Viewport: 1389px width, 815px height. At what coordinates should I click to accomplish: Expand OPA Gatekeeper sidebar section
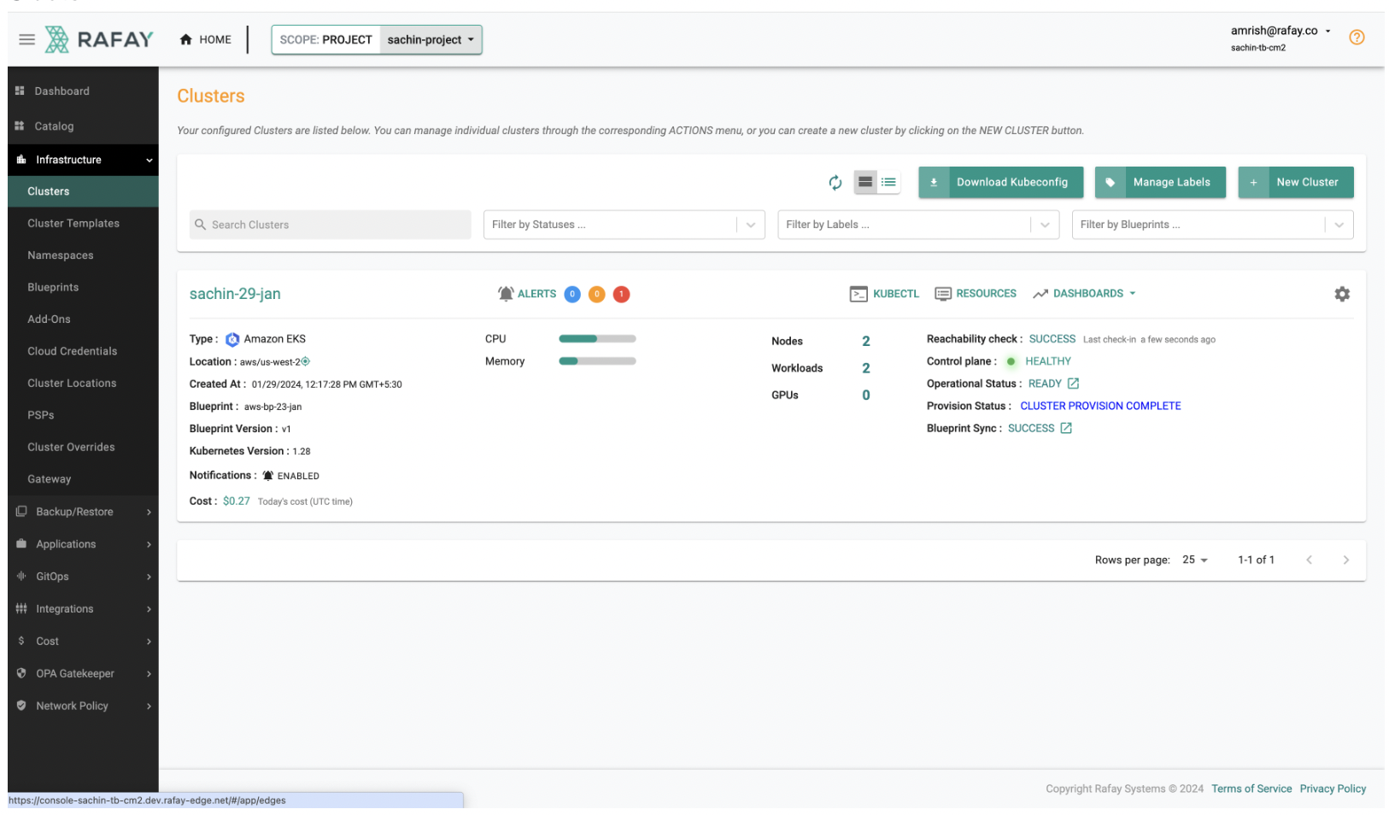click(x=83, y=674)
